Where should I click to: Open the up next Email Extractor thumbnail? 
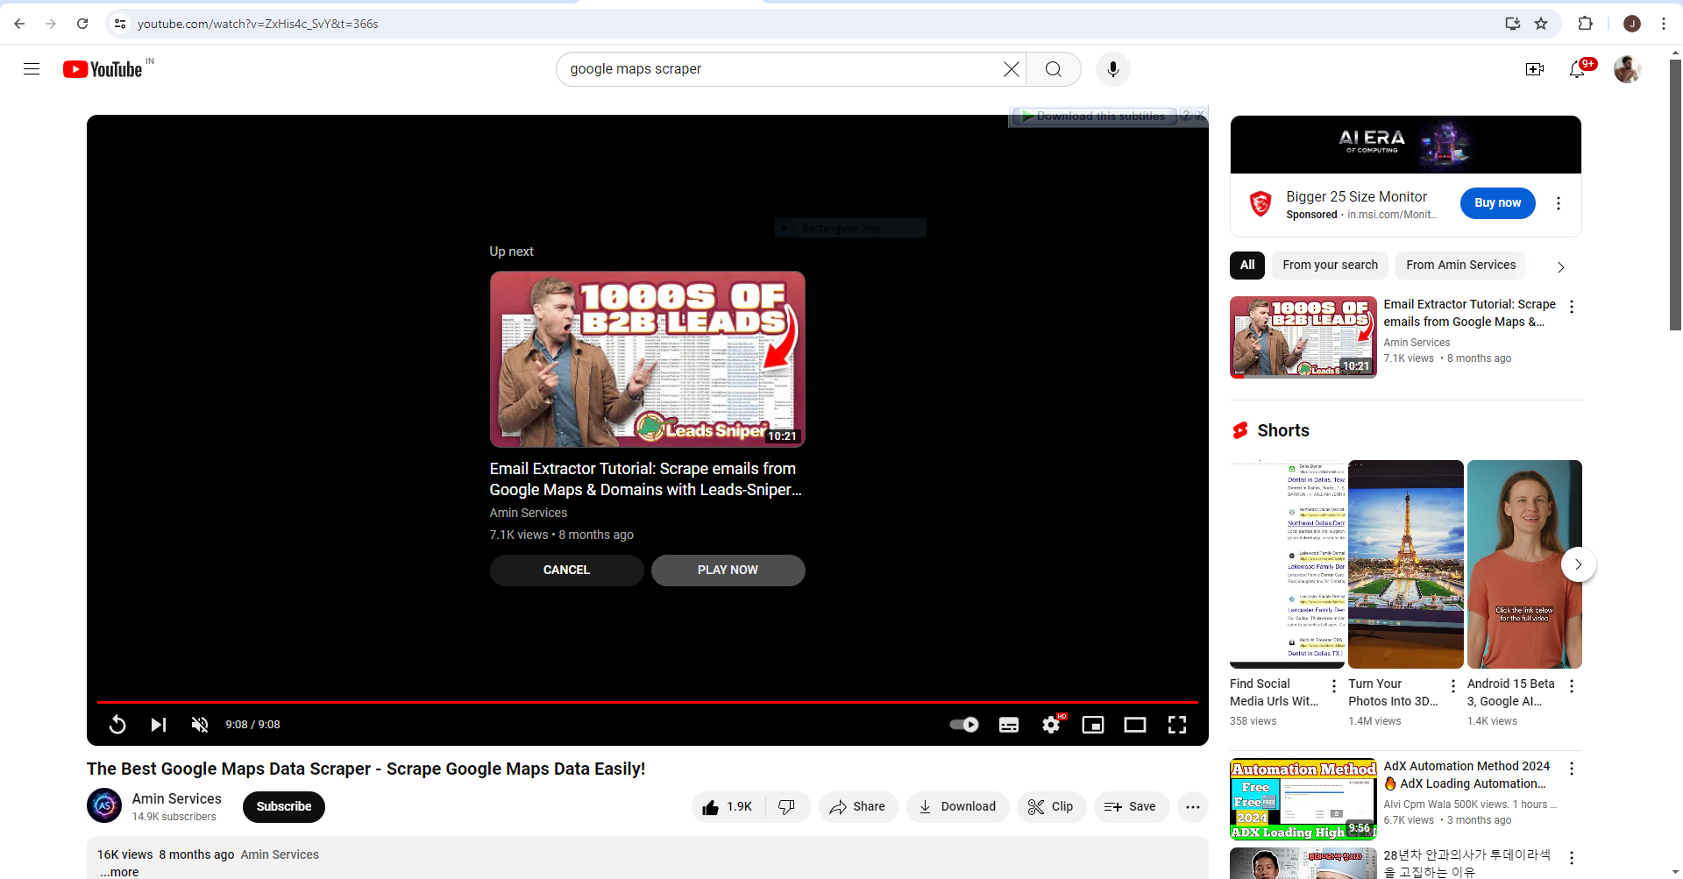tap(647, 359)
